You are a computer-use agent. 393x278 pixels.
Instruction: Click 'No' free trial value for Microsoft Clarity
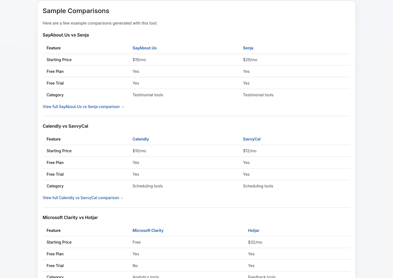[x=135, y=266]
